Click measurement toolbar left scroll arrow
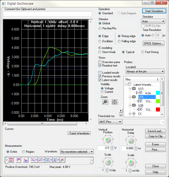The image size is (169, 177). pos(7,160)
